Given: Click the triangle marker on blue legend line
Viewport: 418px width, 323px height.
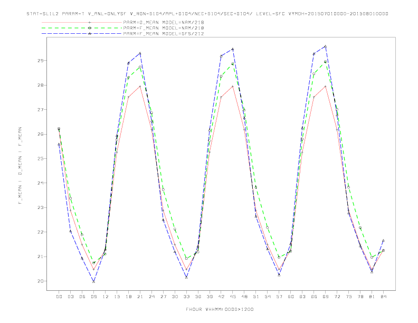Looking at the screenshot, I should [90, 34].
